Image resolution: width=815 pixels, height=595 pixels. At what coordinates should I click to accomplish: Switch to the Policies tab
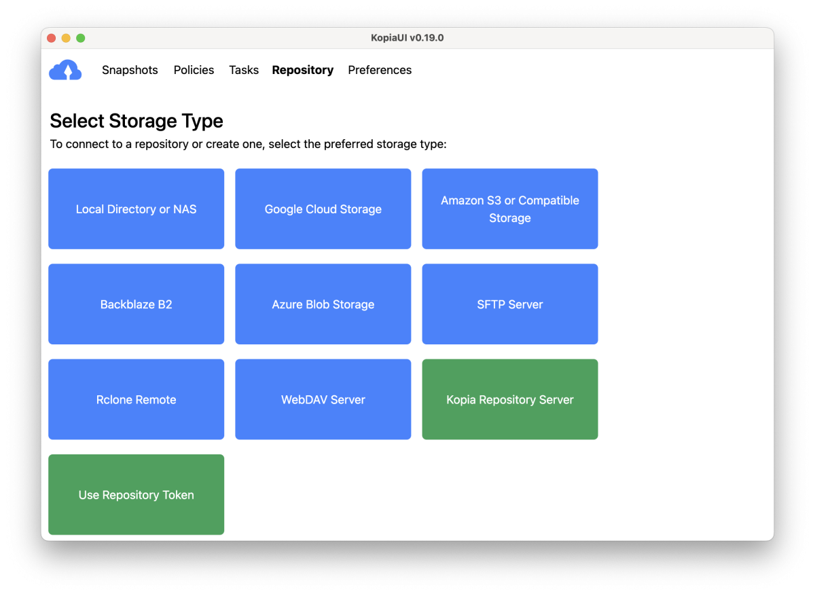coord(194,70)
